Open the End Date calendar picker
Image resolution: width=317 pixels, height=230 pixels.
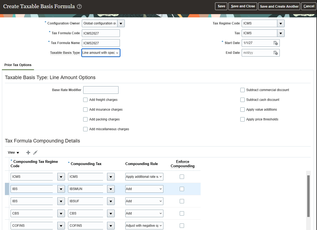pyautogui.click(x=275, y=52)
